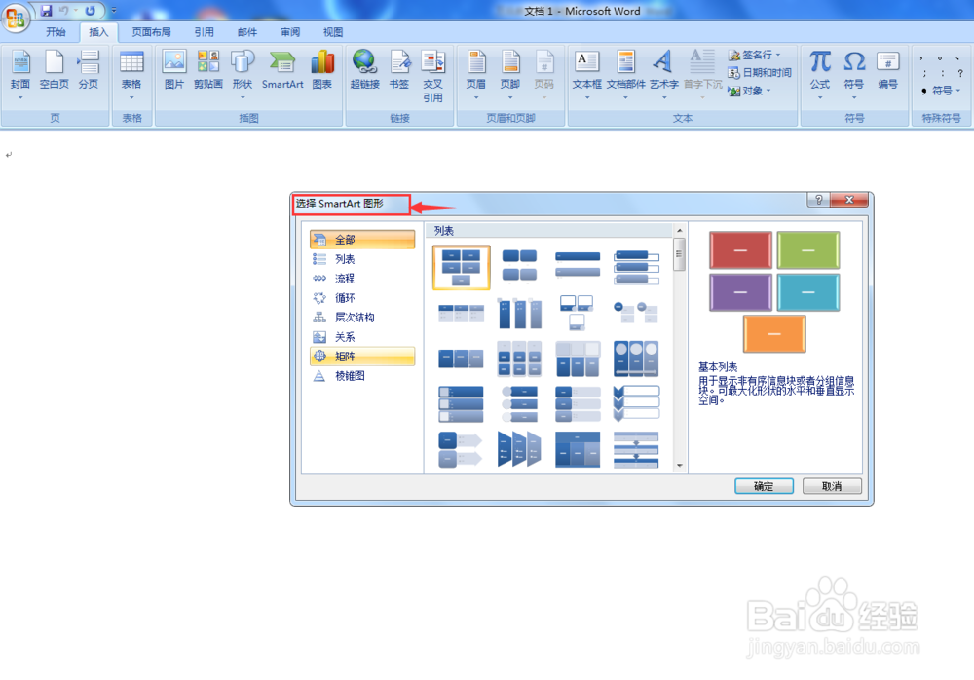Choose the second thumbnail in first row
The image size is (974, 680).
click(519, 266)
